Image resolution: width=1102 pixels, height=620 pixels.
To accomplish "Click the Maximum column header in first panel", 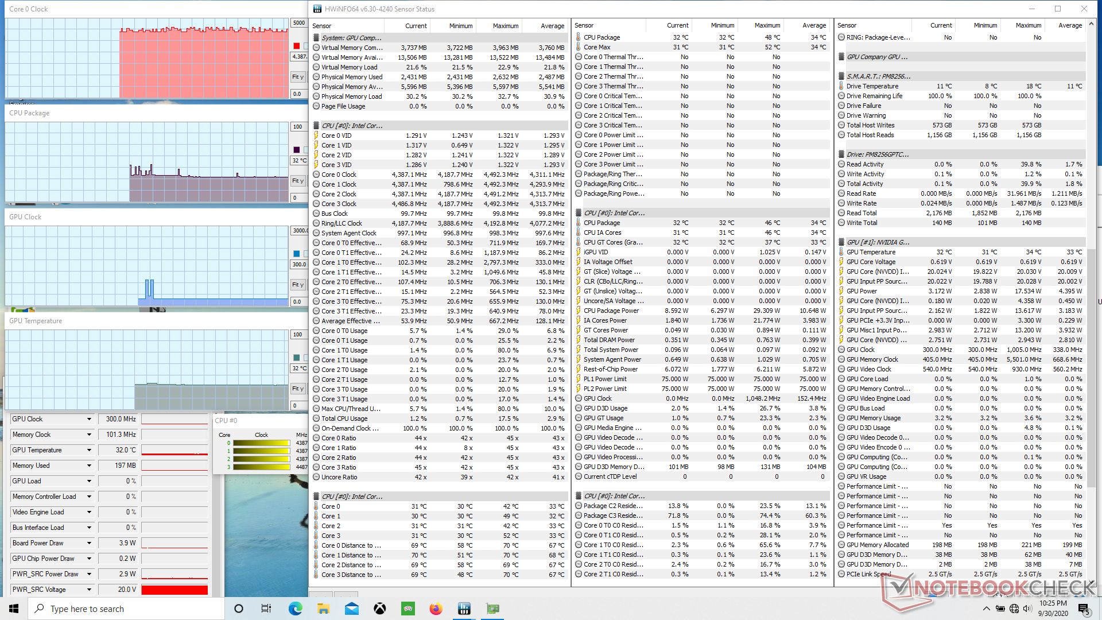I will 498,26.
